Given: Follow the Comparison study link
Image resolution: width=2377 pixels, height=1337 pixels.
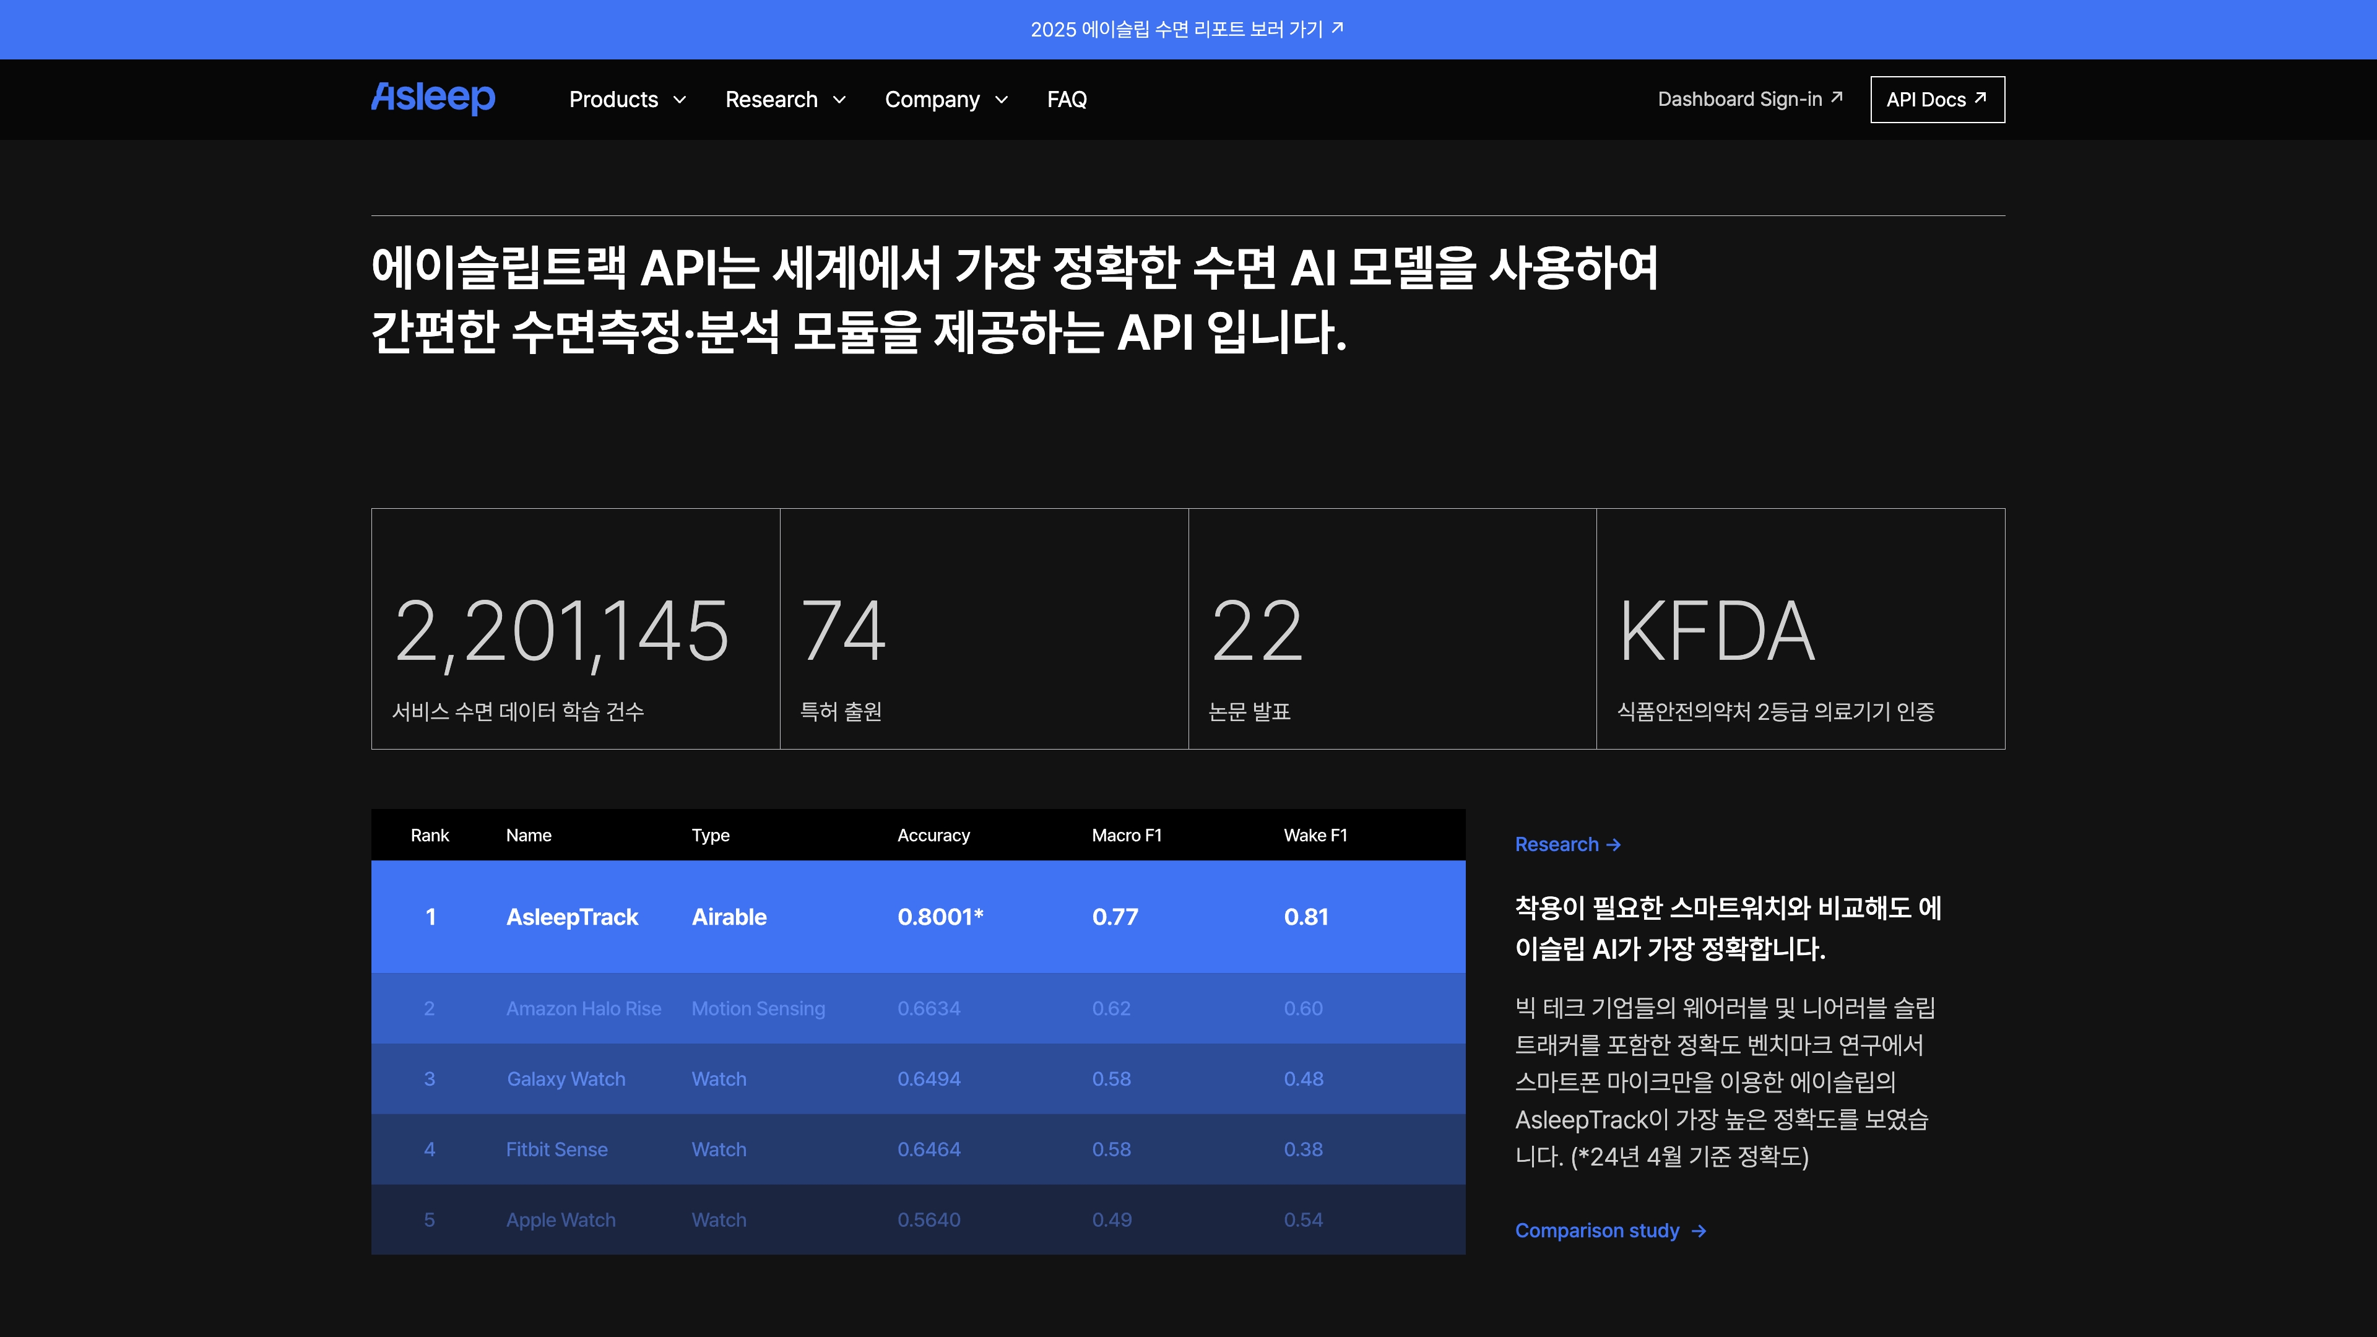Looking at the screenshot, I should 1596,1231.
